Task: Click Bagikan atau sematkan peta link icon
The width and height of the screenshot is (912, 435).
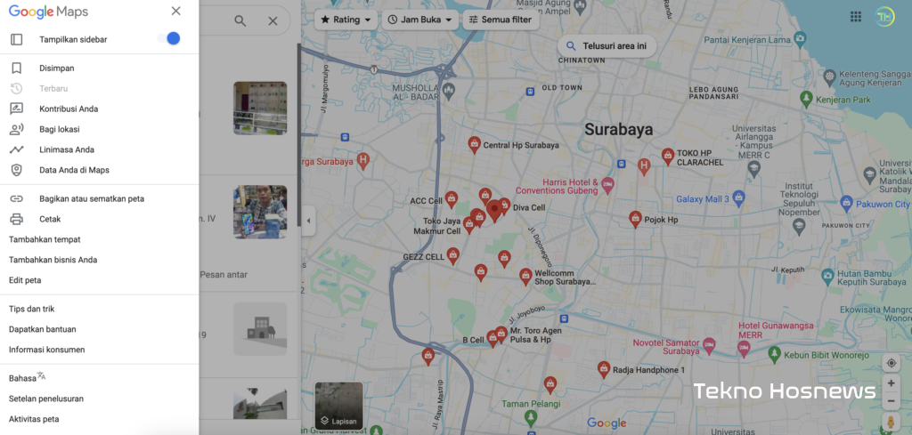Action: 16,198
